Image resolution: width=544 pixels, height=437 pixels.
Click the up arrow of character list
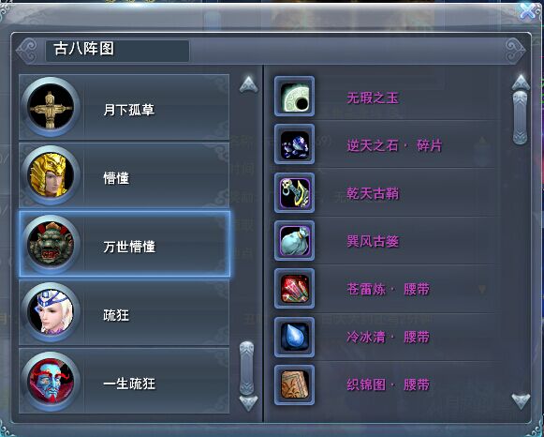pyautogui.click(x=249, y=84)
